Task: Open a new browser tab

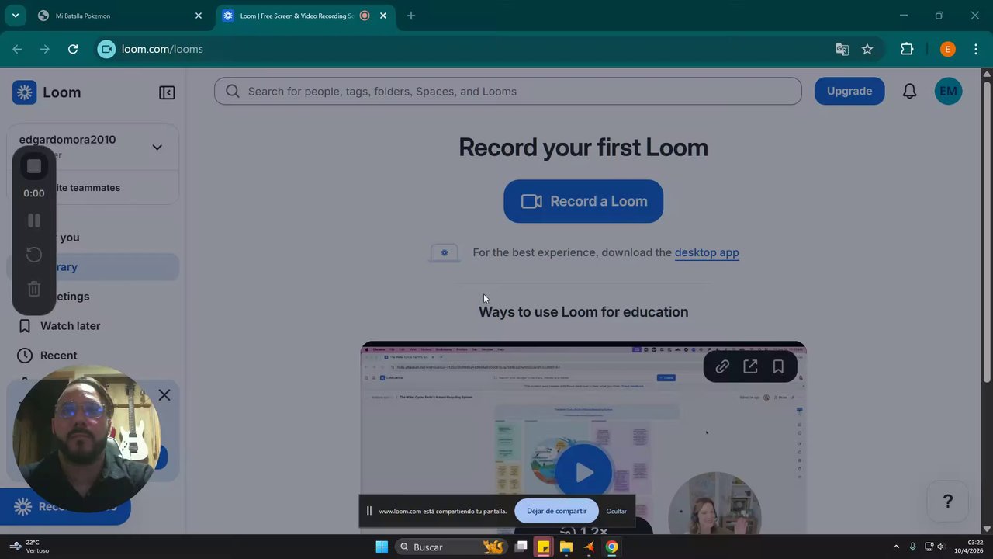Action: coord(411,16)
